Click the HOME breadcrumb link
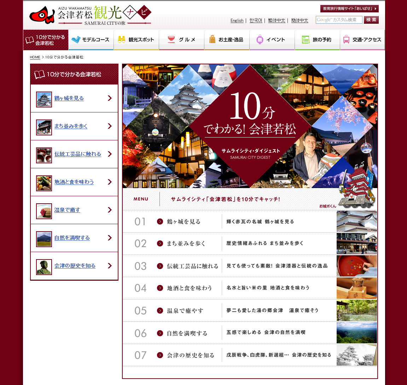Screen dimensions: 407x385 [35, 57]
